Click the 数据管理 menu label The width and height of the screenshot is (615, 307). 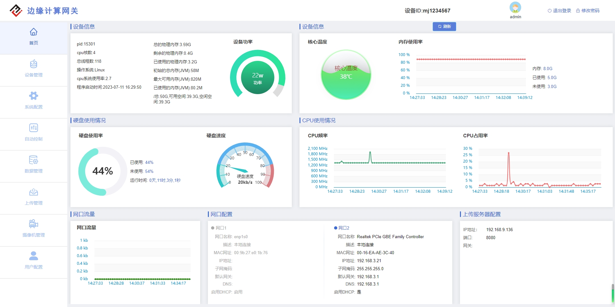coord(34,171)
